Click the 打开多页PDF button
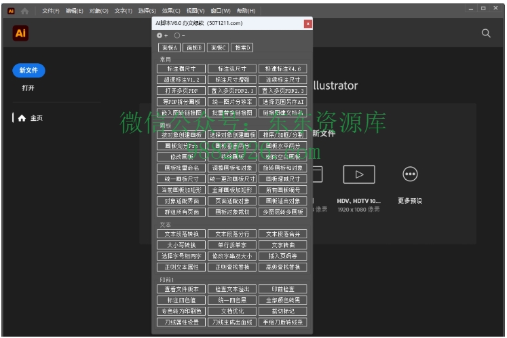 (x=181, y=91)
